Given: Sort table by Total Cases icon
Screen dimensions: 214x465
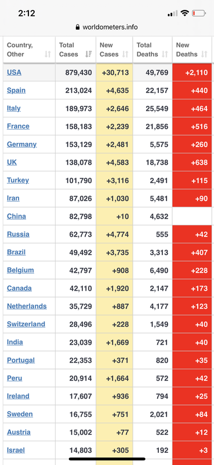Looking at the screenshot, I should (88, 54).
